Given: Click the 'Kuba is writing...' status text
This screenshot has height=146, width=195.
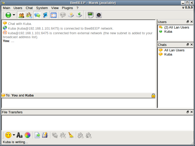Looking at the screenshot, I should coord(15,142).
